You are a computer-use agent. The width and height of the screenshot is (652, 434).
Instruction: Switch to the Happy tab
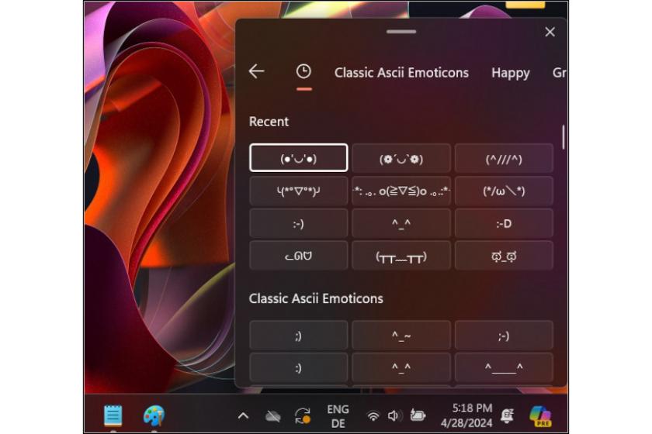(511, 73)
